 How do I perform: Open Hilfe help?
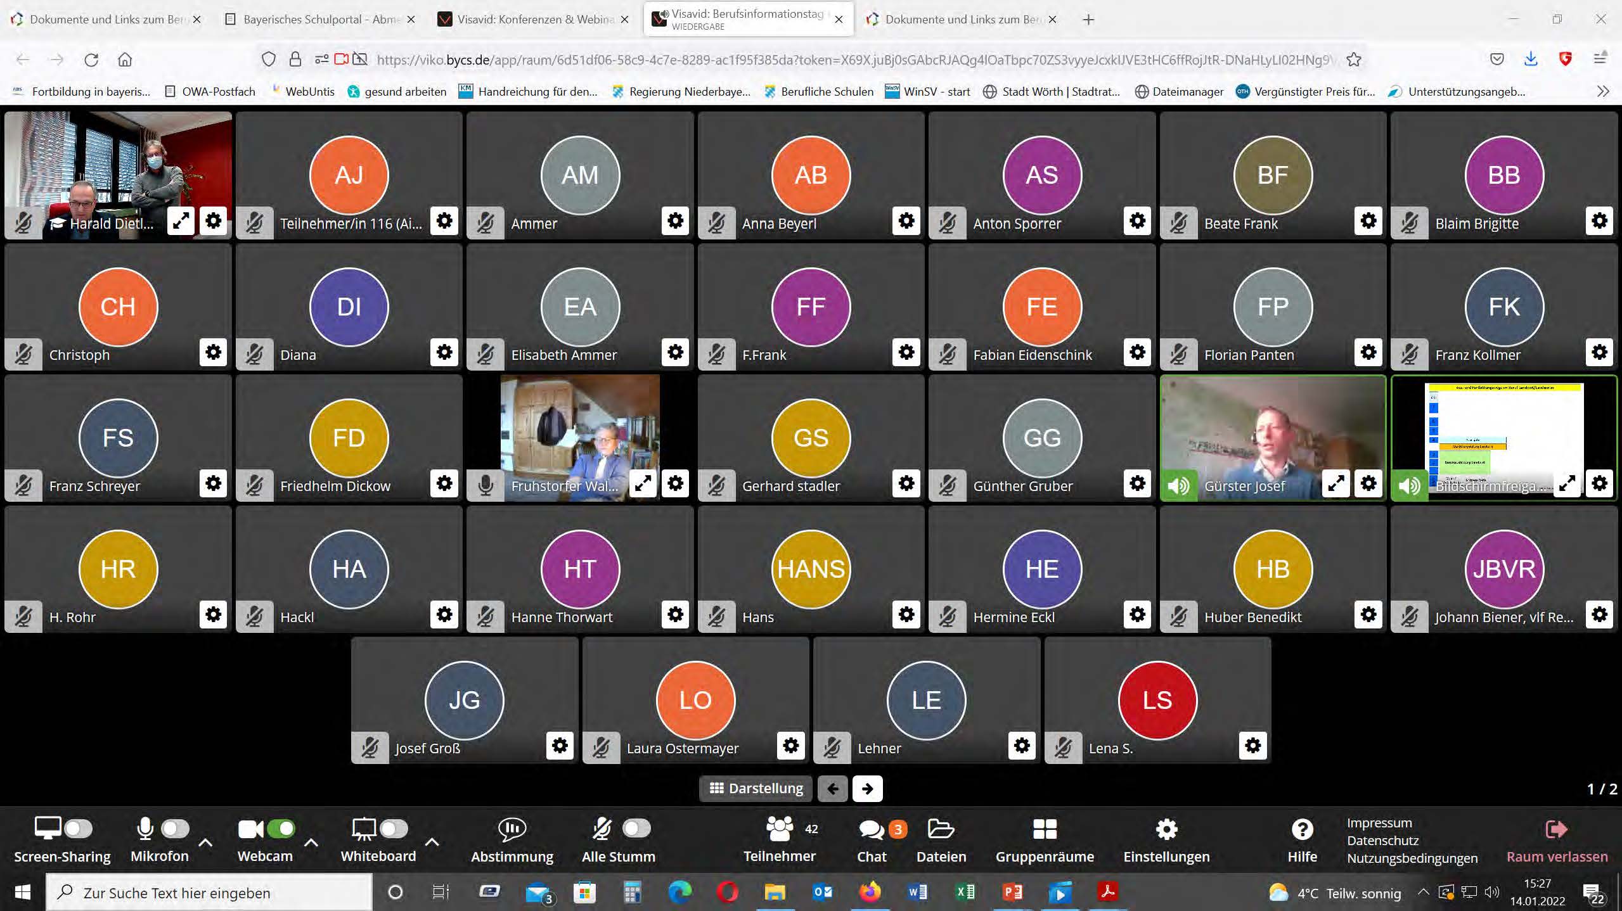point(1302,841)
